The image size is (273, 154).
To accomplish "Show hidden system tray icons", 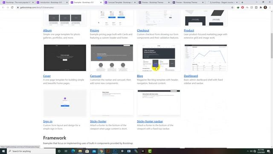I will pyautogui.click(x=248, y=151).
